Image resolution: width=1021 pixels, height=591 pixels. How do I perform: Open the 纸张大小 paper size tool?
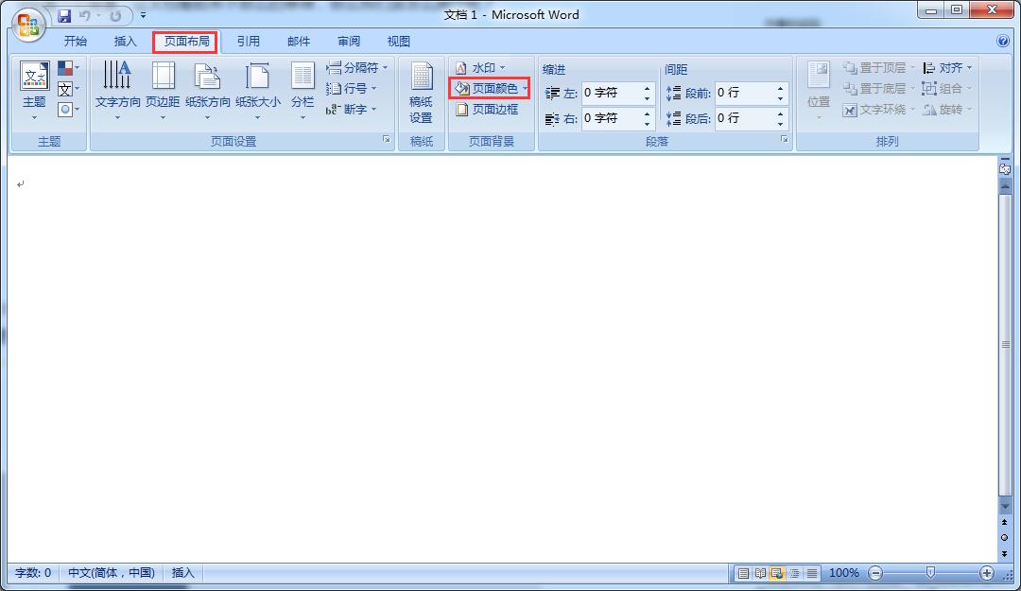tap(257, 88)
